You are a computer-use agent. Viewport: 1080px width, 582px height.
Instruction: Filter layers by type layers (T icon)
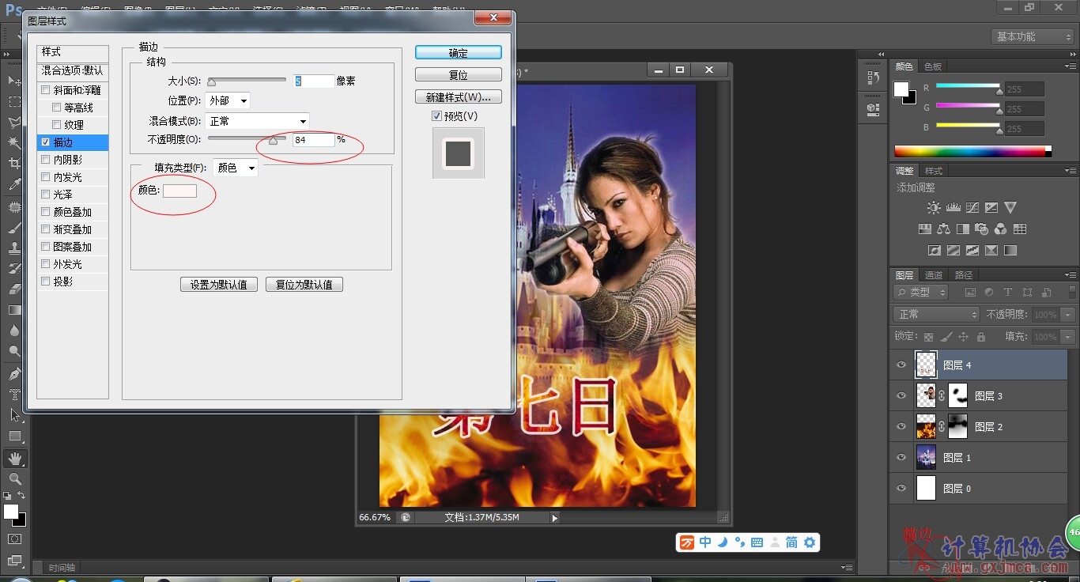coord(1008,293)
